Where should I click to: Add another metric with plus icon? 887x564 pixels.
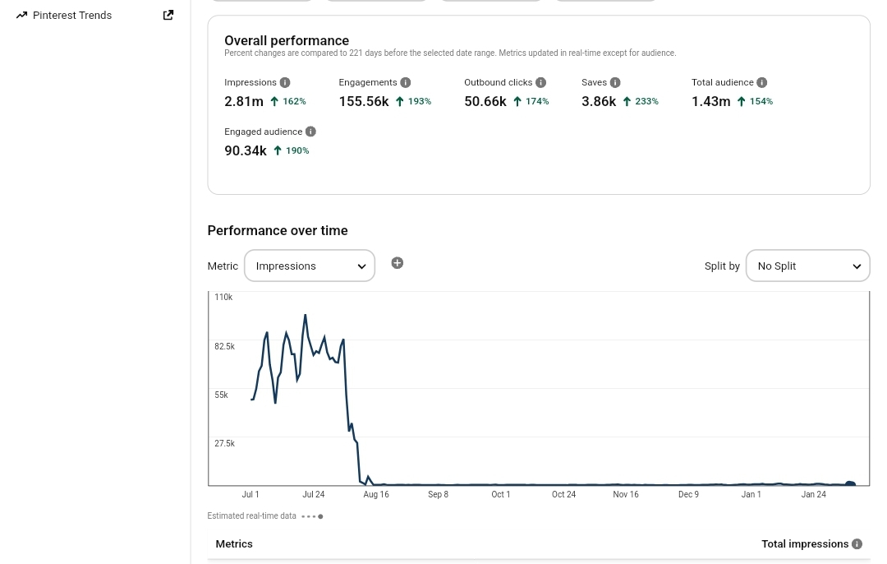coord(398,263)
